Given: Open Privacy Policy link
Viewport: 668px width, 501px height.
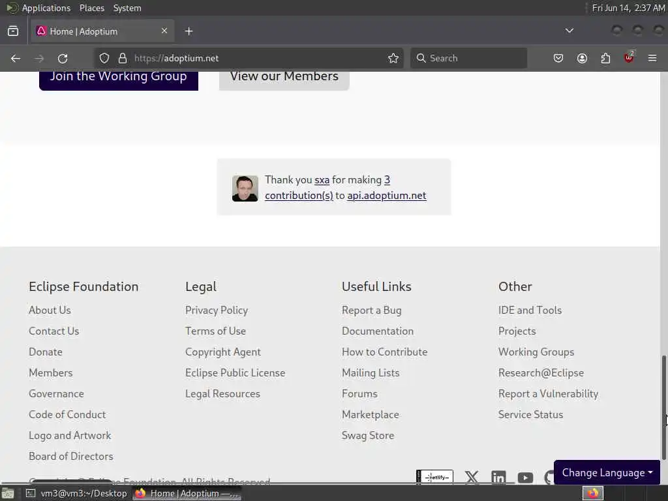Looking at the screenshot, I should click(x=217, y=310).
